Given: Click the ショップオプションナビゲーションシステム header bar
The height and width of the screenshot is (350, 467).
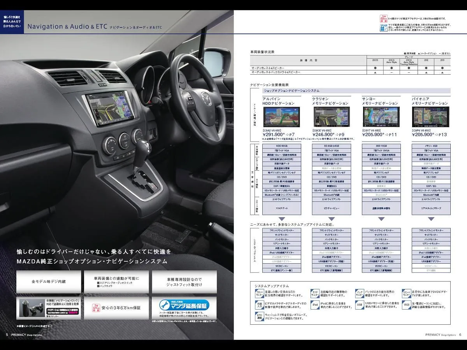Looking at the screenshot, I should coord(356,91).
